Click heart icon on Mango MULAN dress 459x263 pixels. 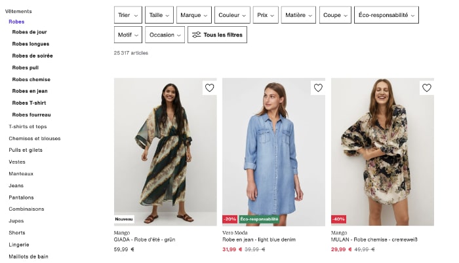pos(426,88)
